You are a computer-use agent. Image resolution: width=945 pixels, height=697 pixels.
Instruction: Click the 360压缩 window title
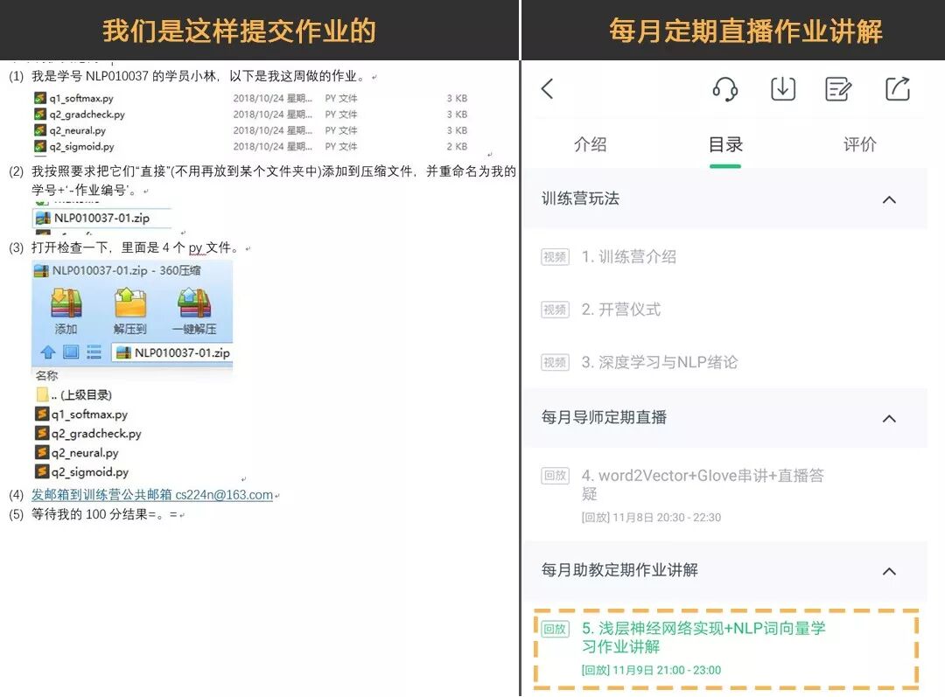tap(127, 270)
